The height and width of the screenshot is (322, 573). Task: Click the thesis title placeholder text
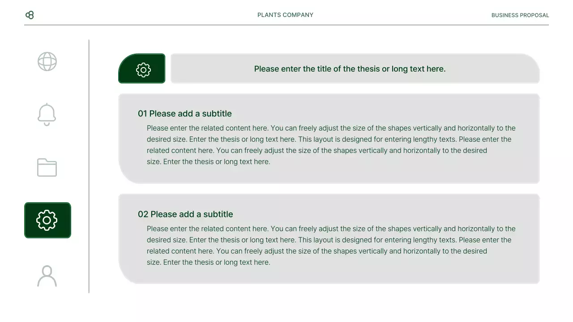pyautogui.click(x=350, y=69)
